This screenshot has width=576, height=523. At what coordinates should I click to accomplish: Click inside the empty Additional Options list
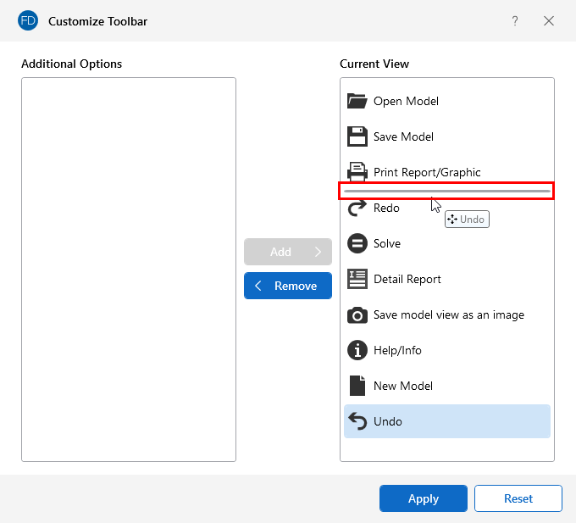(x=128, y=269)
